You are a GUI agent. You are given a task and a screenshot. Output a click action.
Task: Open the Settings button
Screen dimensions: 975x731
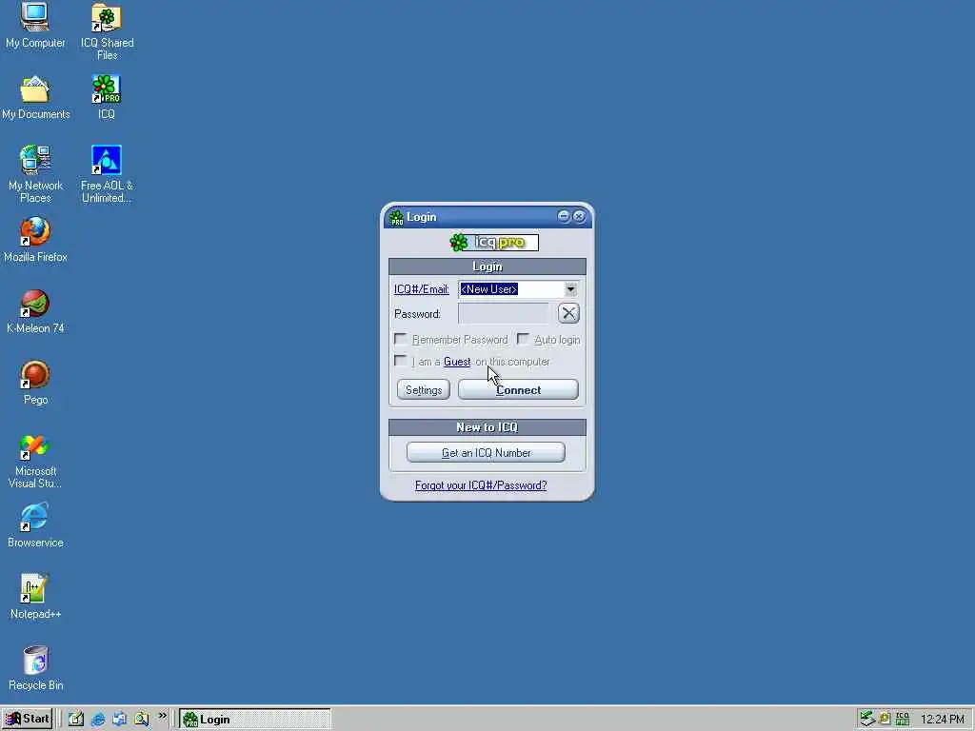pyautogui.click(x=424, y=389)
